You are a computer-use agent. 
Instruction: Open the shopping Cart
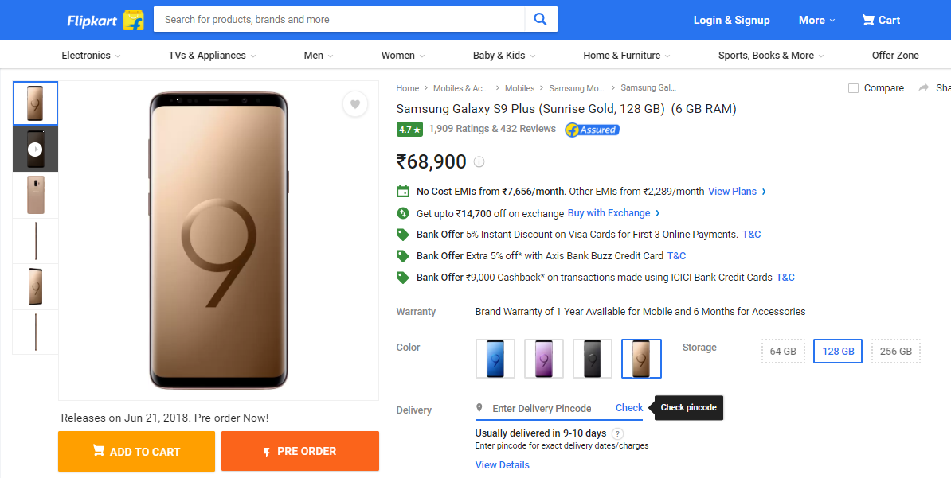coord(881,20)
